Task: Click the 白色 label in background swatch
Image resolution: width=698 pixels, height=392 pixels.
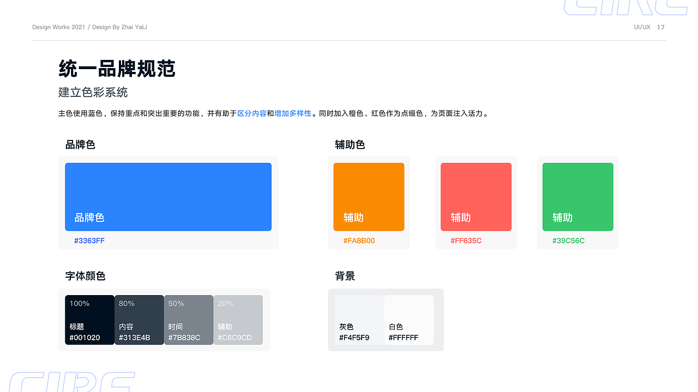Action: [x=396, y=327]
